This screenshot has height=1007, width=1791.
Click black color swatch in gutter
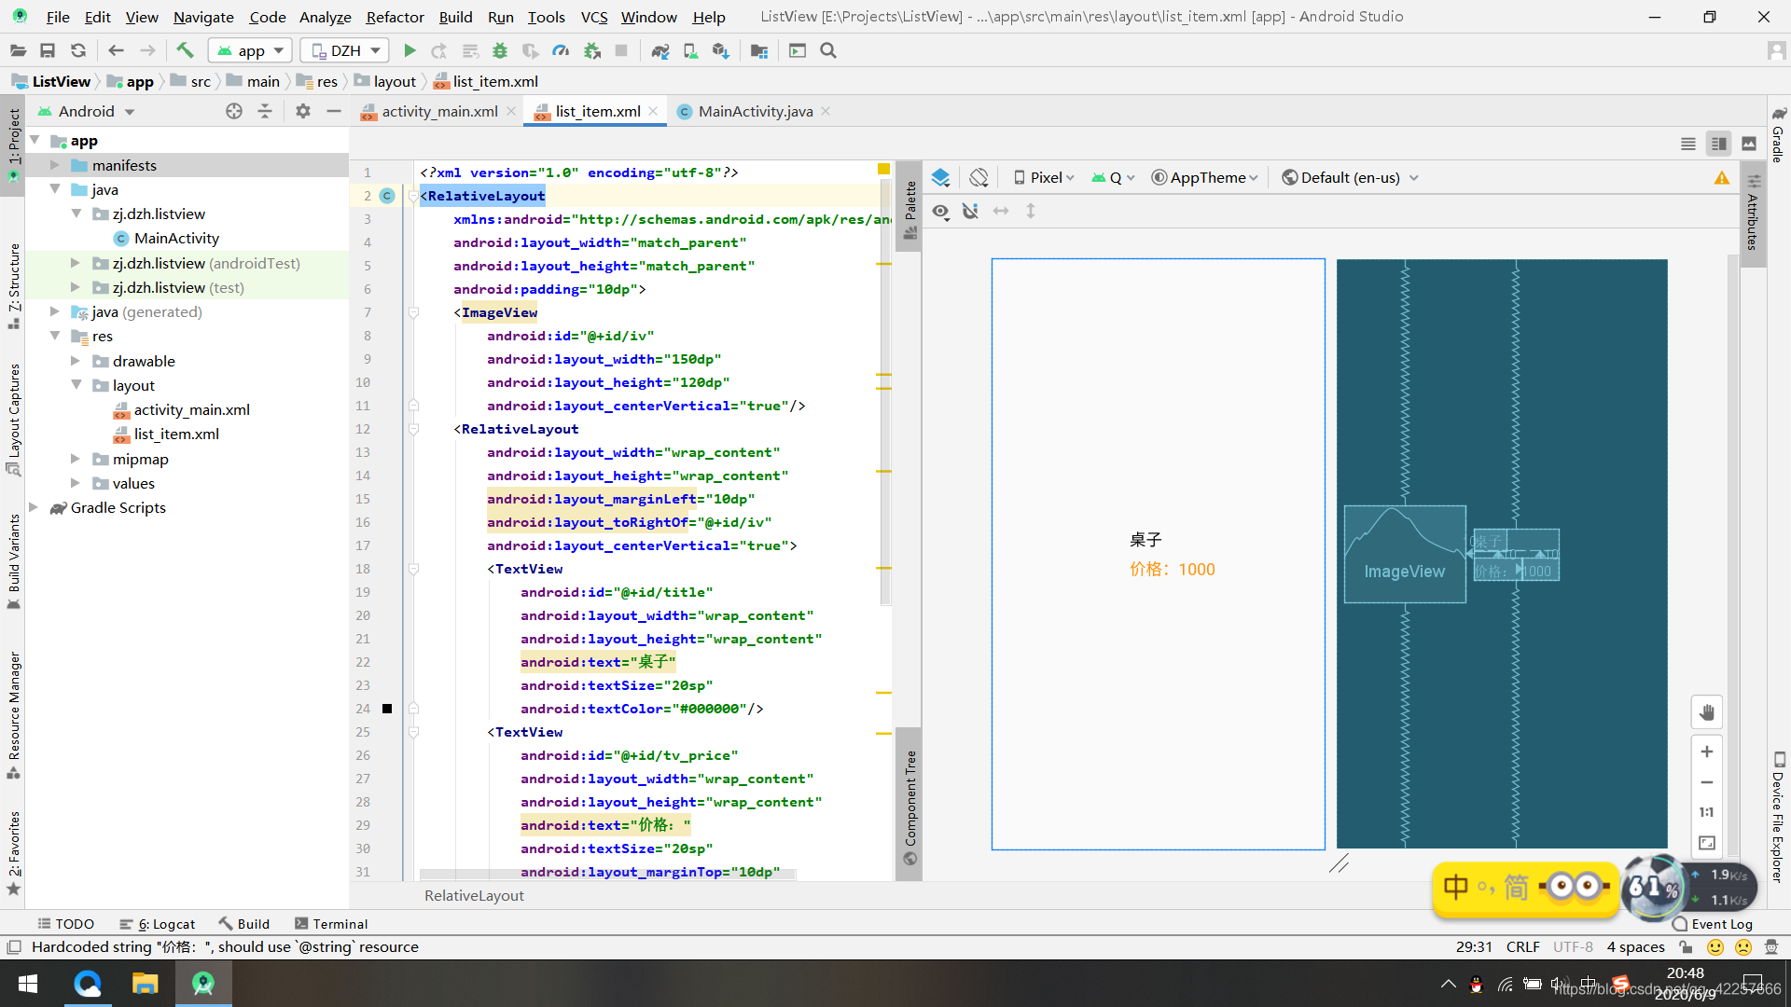(387, 709)
